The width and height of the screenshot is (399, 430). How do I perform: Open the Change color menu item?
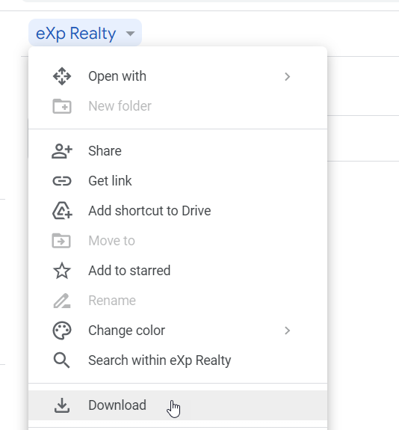[178, 331]
